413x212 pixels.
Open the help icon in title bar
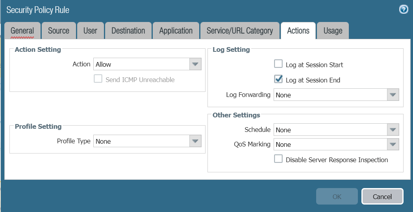coord(404,10)
